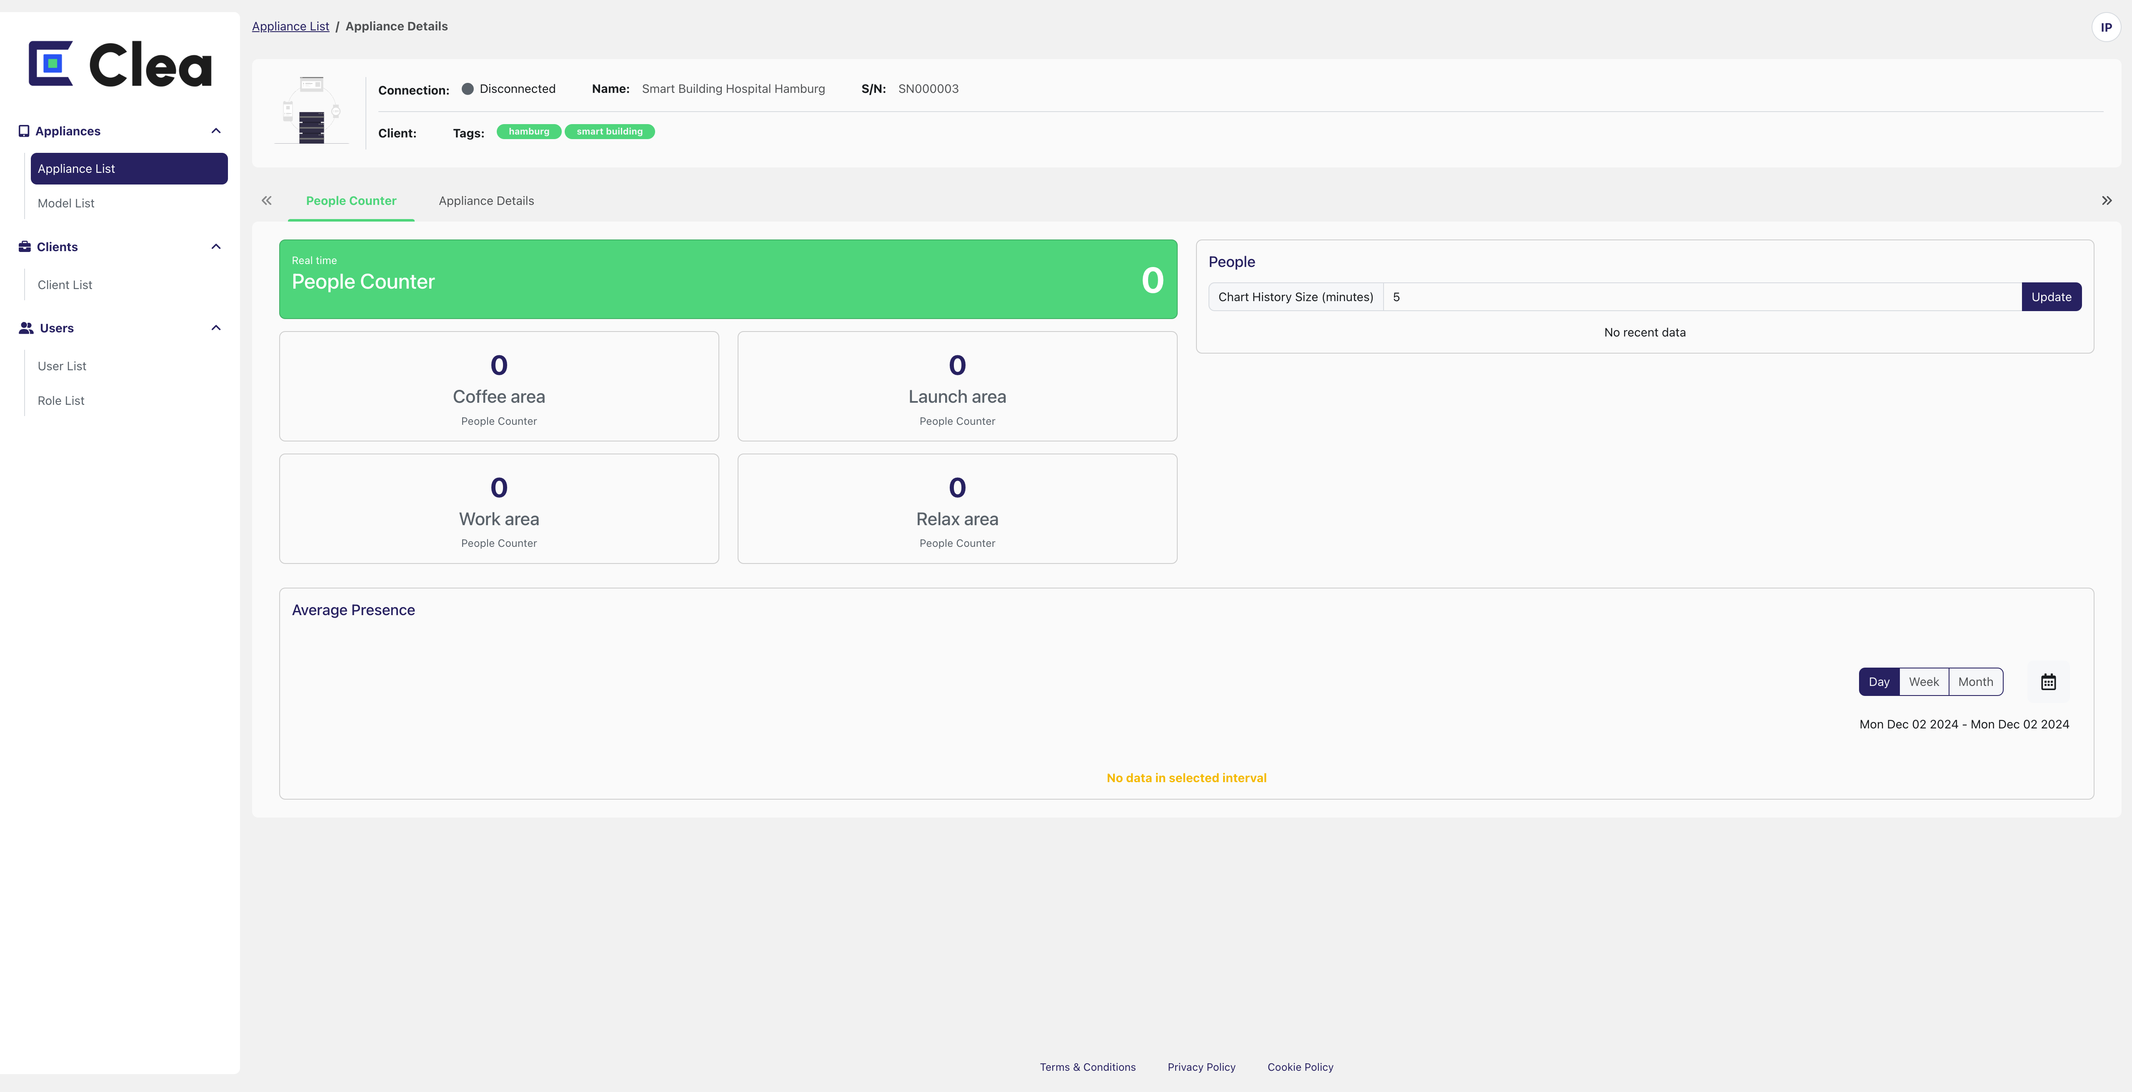Viewport: 2132px width, 1092px height.
Task: Click the tab scroll-right double chevron
Action: [2106, 200]
